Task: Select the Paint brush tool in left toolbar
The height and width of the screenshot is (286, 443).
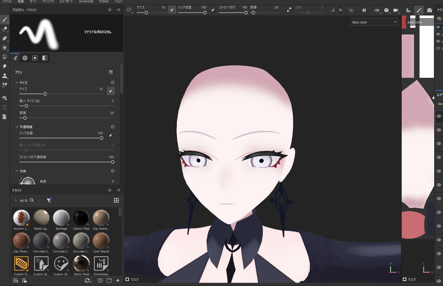Action: pyautogui.click(x=5, y=20)
